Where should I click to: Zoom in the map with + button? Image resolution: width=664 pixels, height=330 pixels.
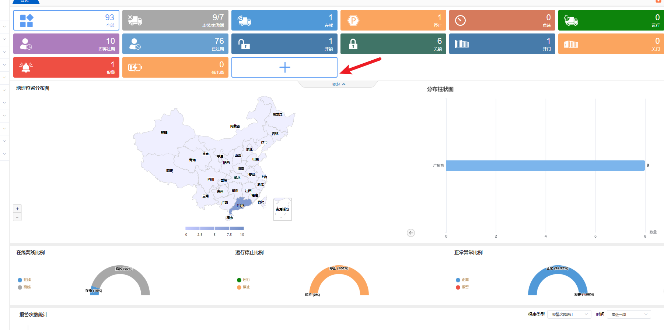[17, 209]
